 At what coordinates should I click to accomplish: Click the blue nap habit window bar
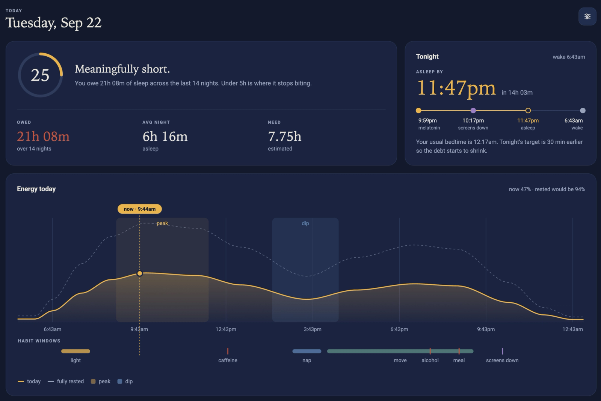307,351
